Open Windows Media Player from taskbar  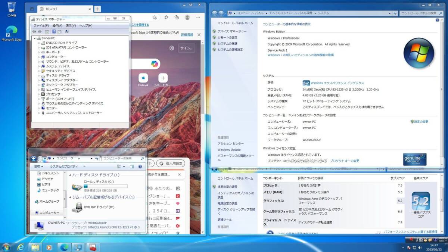point(49,247)
